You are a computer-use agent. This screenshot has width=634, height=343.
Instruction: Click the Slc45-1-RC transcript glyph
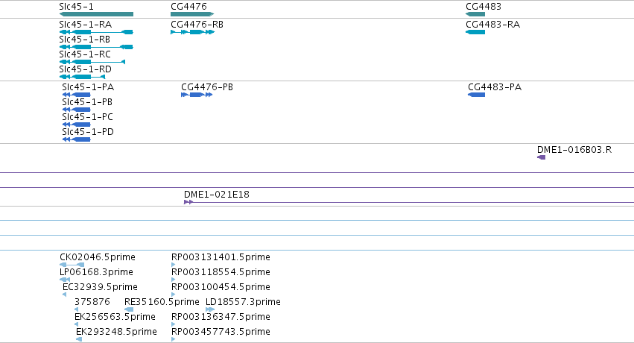(92, 62)
